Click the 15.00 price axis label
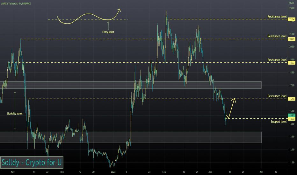This screenshot has width=297, height=175. tap(292, 111)
